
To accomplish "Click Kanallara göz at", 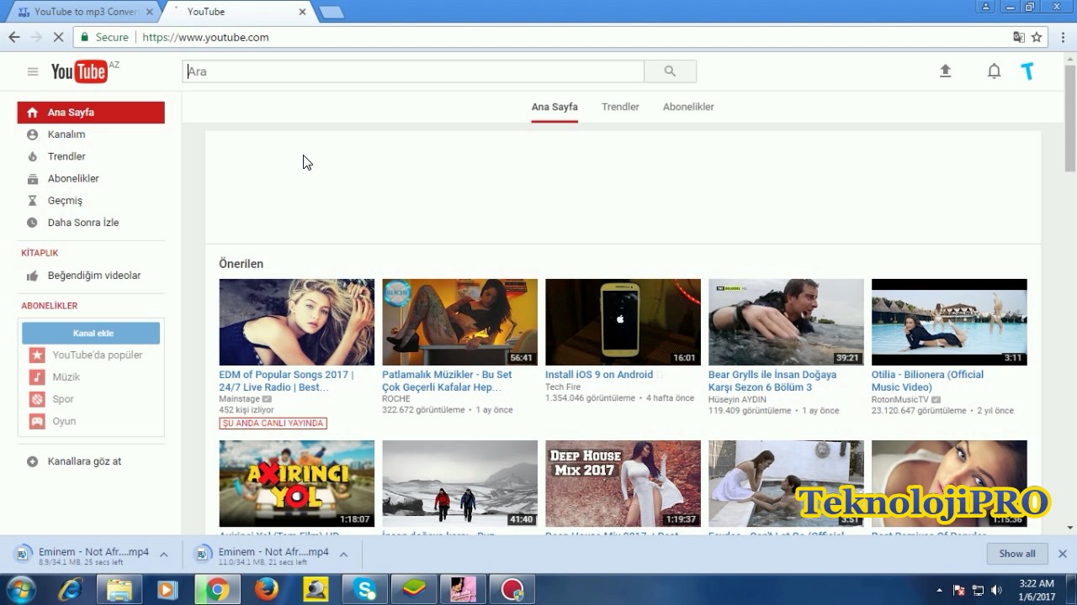I will click(84, 461).
